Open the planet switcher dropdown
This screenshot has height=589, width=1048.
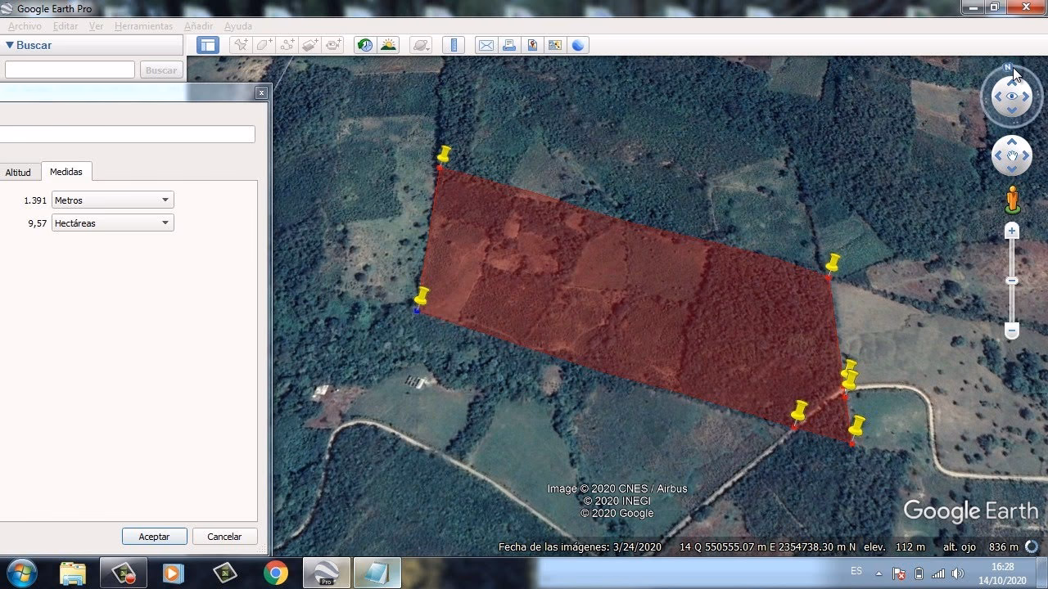tap(421, 45)
